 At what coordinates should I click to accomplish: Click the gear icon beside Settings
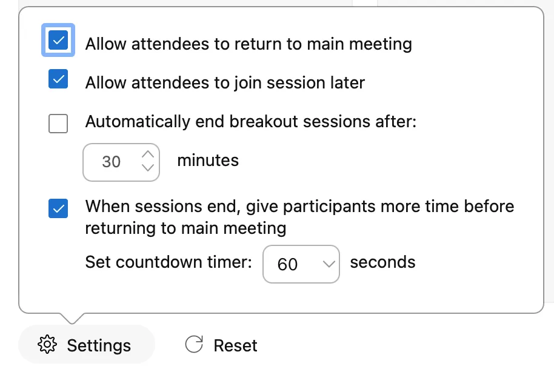point(47,345)
